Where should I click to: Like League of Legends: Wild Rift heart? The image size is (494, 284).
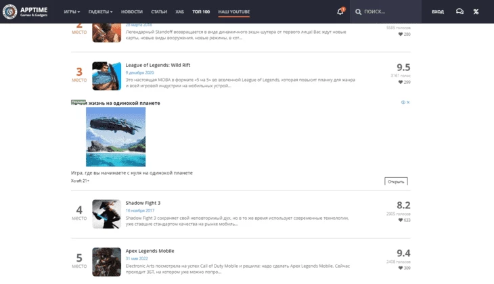click(x=401, y=82)
